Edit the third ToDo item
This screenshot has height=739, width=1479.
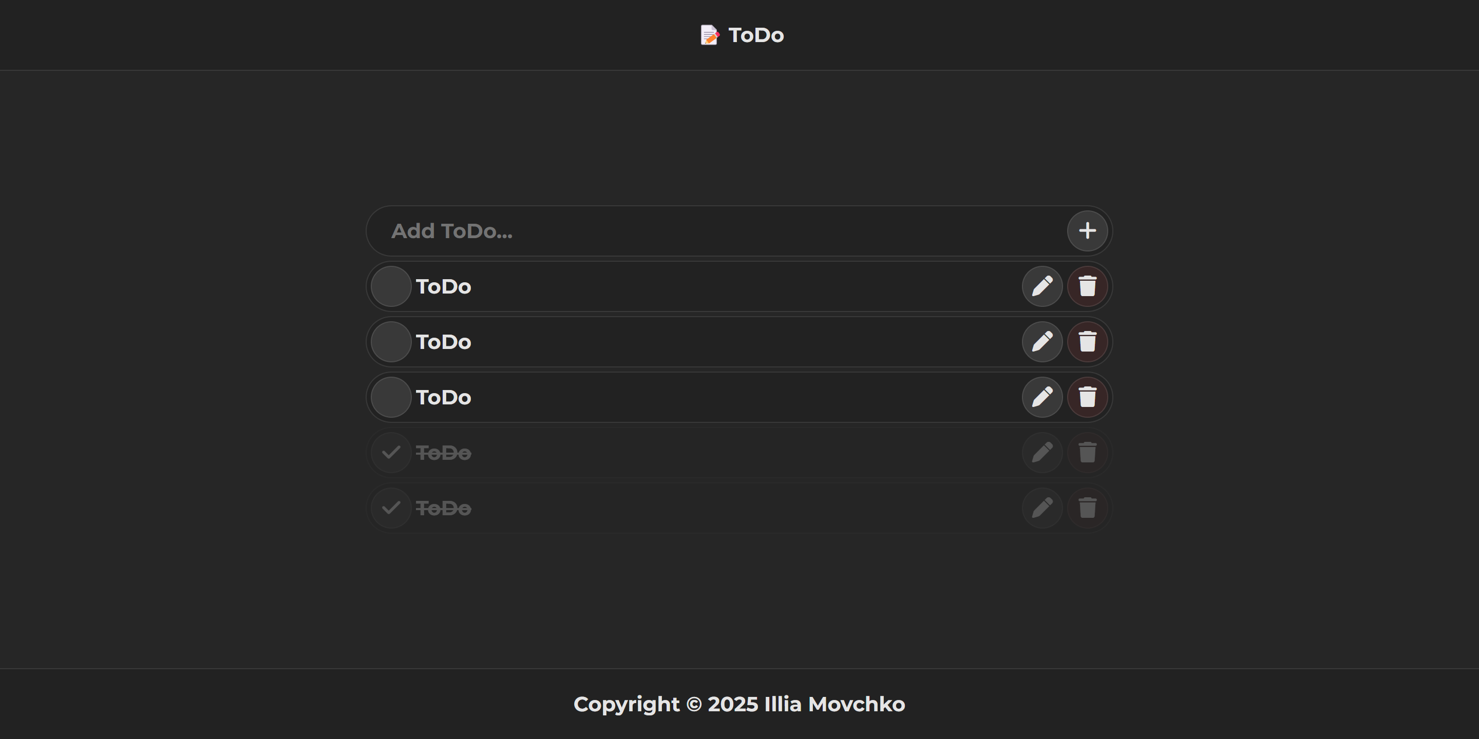(1042, 397)
